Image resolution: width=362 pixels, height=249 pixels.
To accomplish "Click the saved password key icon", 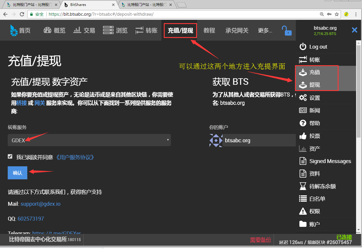I will (329, 14).
